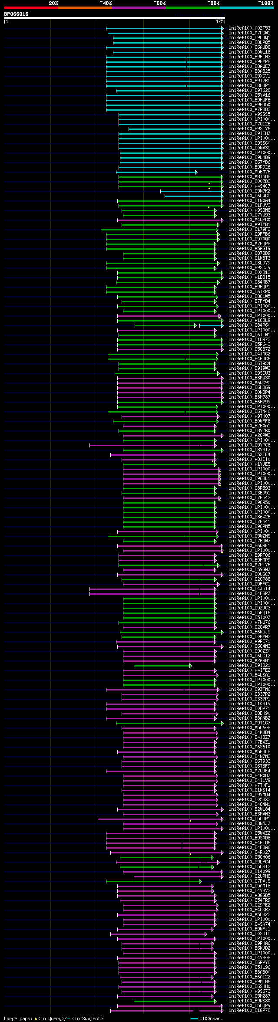Select hit label UniRef100_Q84P60
This screenshot has height=1022, width=278.
tap(249, 325)
